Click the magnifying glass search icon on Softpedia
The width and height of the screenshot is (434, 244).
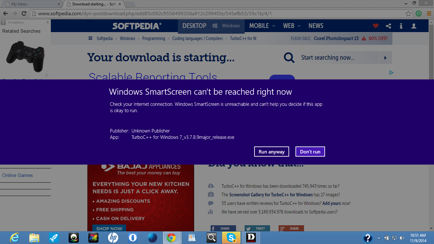click(x=289, y=58)
